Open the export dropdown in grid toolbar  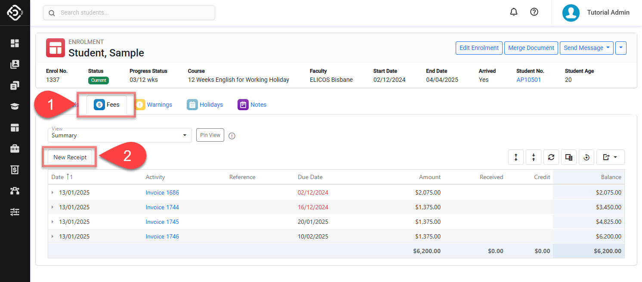(x=610, y=158)
